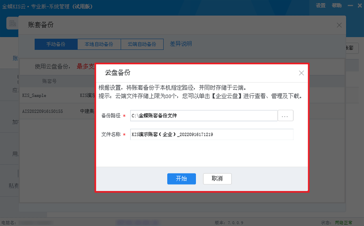Minimize the 金蝶KIS云 main window
Screen dimensions: 364x226
click(x=350, y=6)
